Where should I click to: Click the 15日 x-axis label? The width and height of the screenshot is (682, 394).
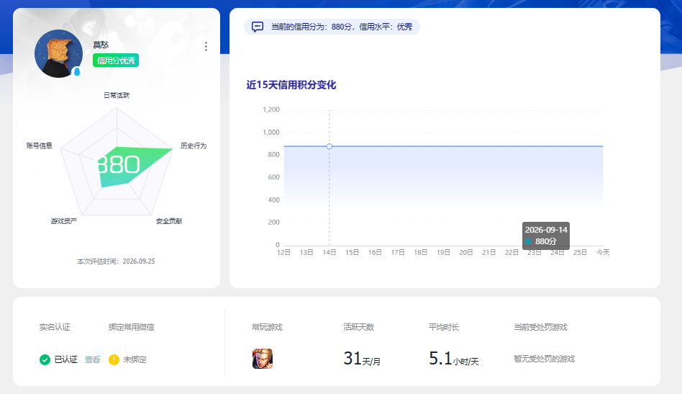(x=353, y=252)
